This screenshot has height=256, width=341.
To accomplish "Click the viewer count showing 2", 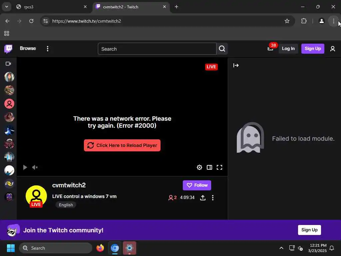I will (172, 197).
